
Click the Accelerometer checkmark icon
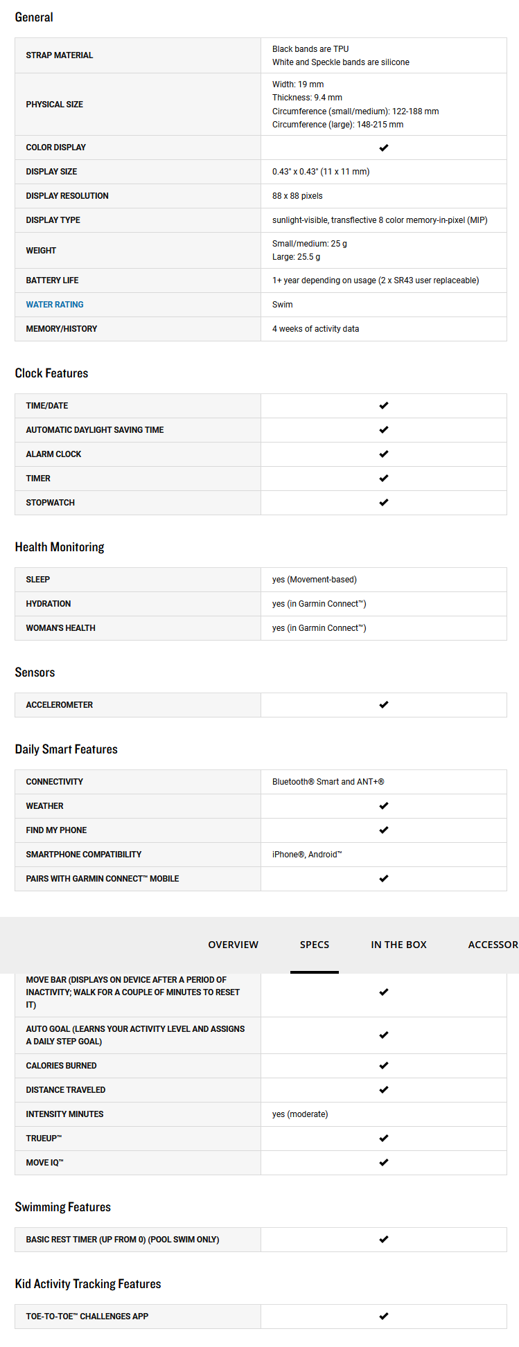click(x=384, y=705)
